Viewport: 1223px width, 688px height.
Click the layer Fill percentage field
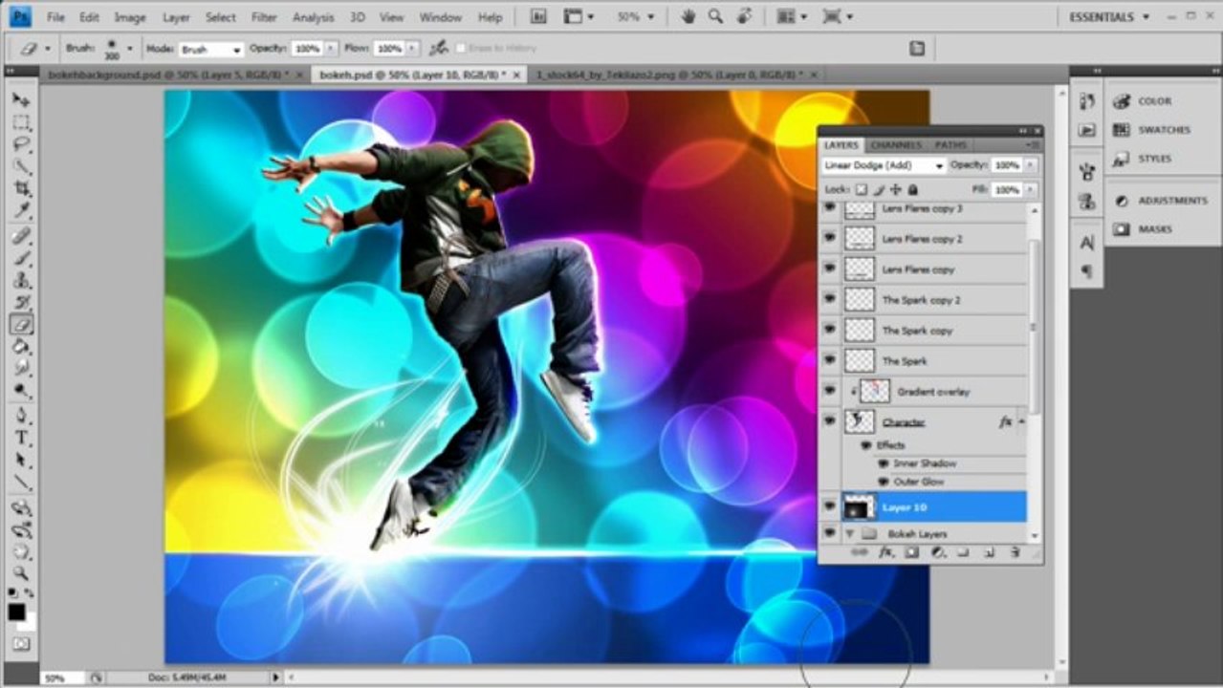[1005, 190]
